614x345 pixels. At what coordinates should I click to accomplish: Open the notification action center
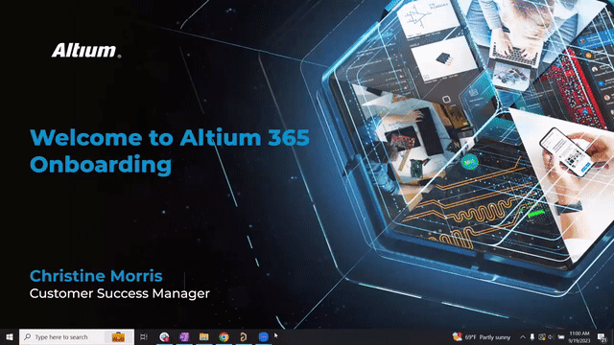pos(602,336)
